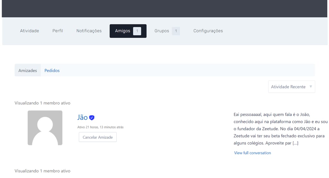Open the Notificações tab
Image resolution: width=329 pixels, height=178 pixels.
89,31
